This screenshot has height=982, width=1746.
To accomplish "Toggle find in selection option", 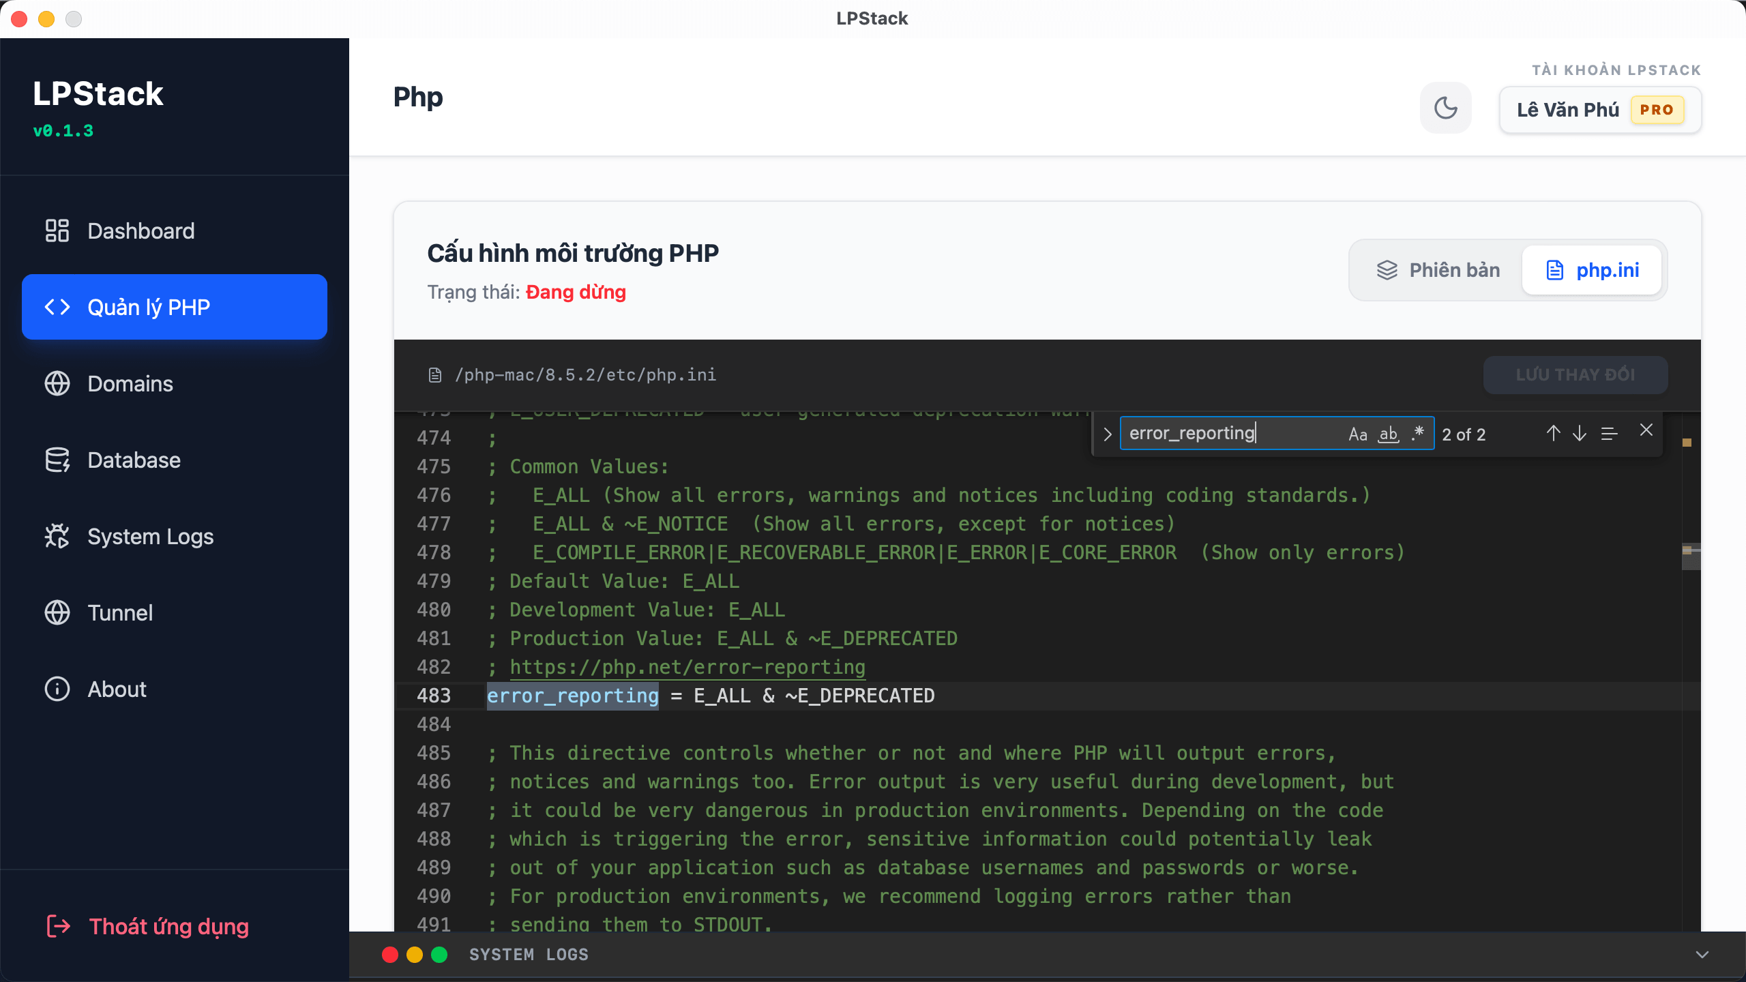I will pos(1609,434).
